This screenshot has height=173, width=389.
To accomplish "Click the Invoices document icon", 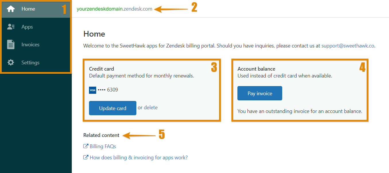I will pyautogui.click(x=11, y=45).
